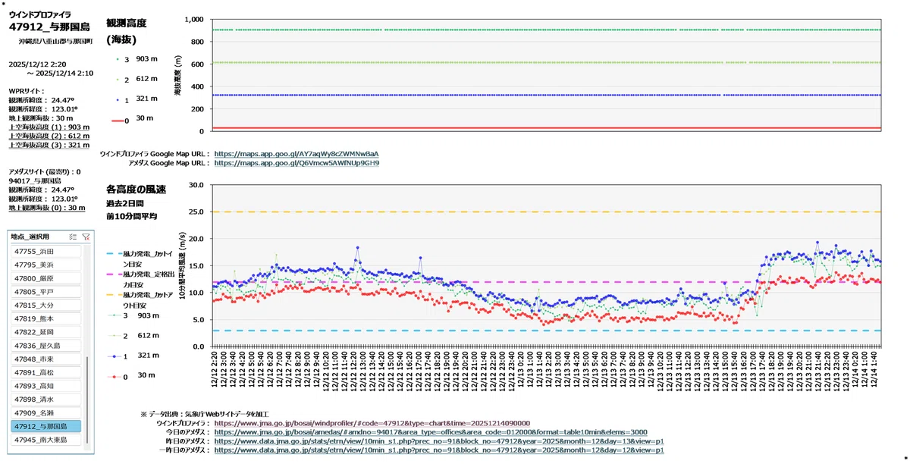The height and width of the screenshot is (464, 910).
Task: Open the ウインドプロファイラ Google Map URL link
Action: coord(296,154)
